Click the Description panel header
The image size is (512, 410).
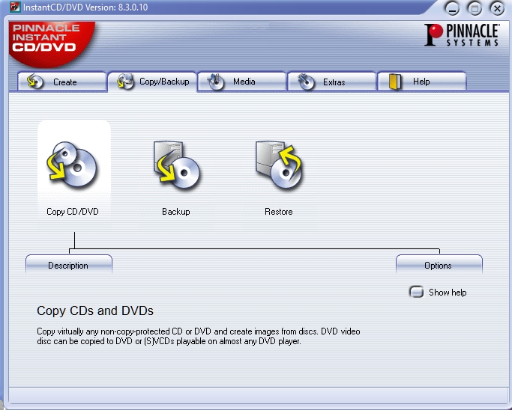(69, 265)
